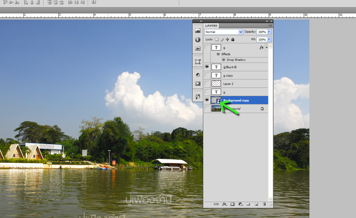Click the Add layer mask icon
This screenshot has width=356, height=218.
pos(233,204)
